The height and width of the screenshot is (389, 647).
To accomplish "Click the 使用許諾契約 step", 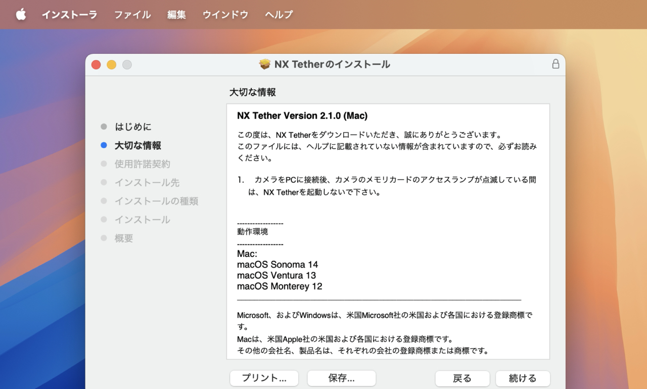I will click(x=143, y=164).
